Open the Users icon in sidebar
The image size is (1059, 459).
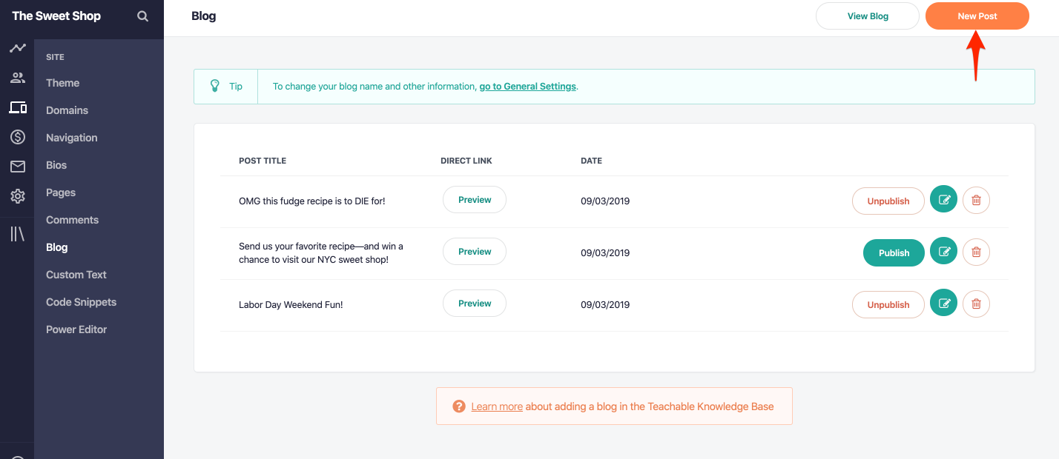pos(17,78)
